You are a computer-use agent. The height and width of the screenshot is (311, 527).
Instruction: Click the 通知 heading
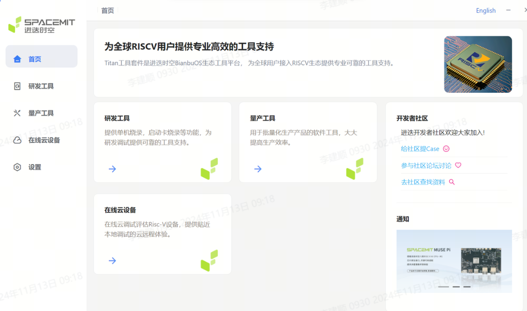[x=403, y=219]
